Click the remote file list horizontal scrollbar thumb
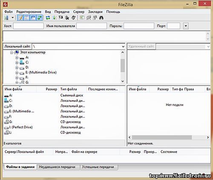Image resolution: width=213 pixels, height=180 pixels. click(x=162, y=137)
